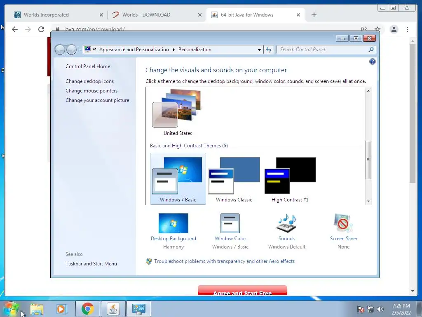Reload the Chrome page

click(41, 29)
